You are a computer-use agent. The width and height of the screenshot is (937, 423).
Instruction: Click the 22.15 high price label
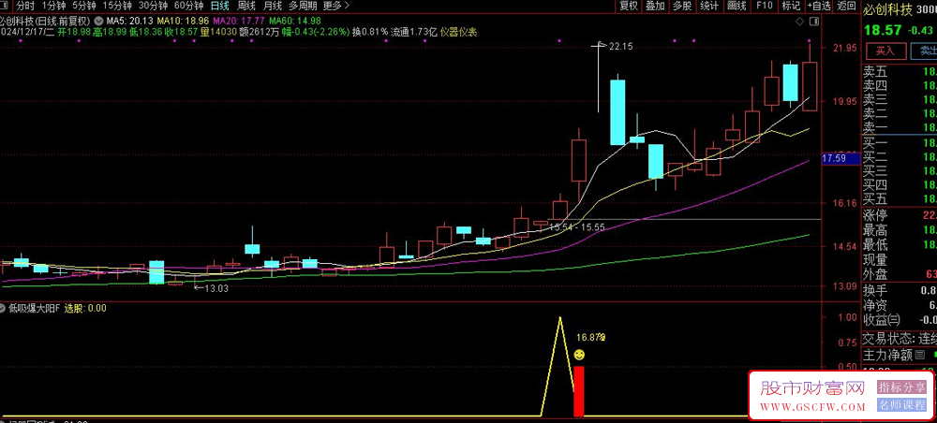(620, 45)
